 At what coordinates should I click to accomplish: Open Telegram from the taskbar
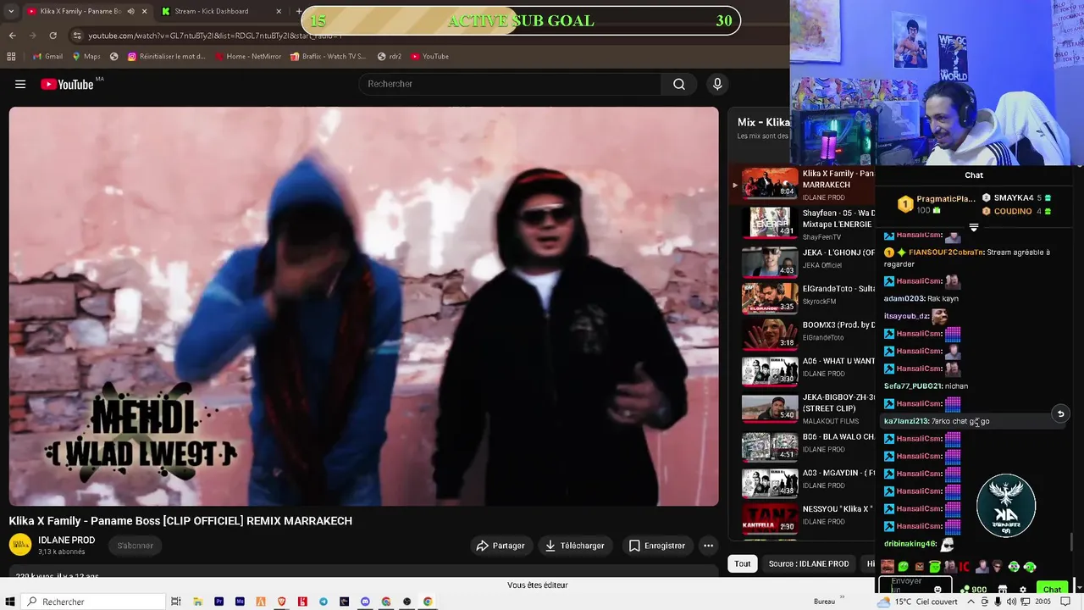pyautogui.click(x=324, y=602)
